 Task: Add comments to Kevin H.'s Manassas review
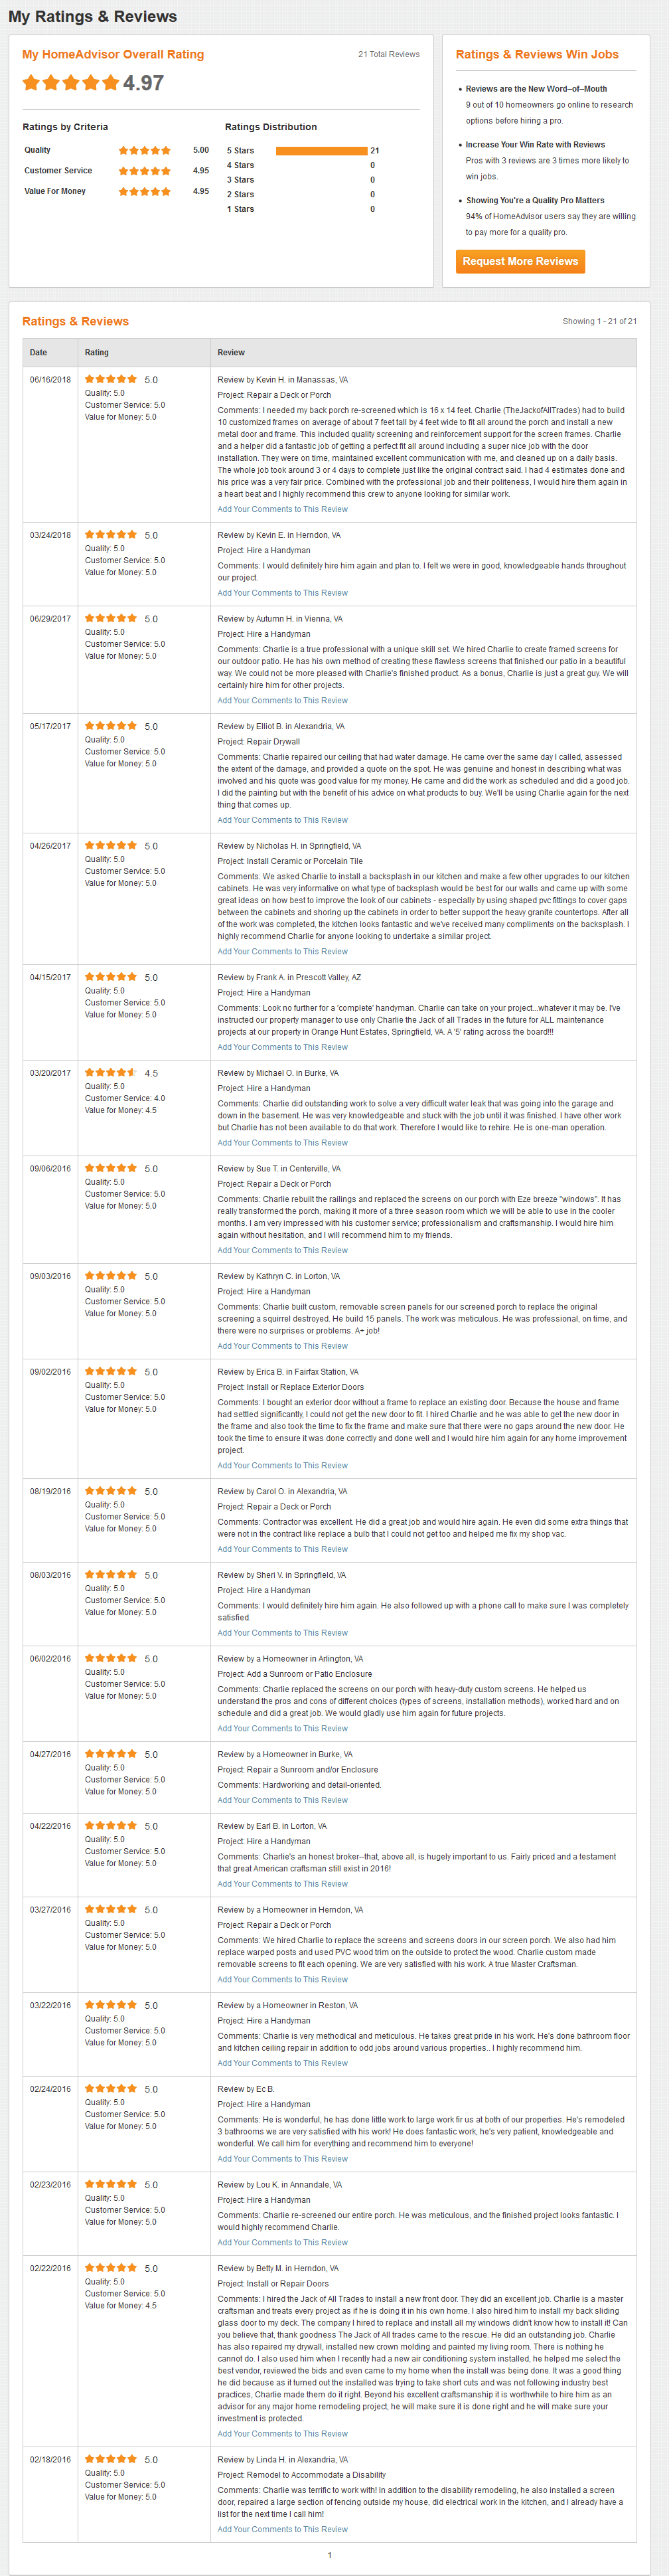click(283, 509)
